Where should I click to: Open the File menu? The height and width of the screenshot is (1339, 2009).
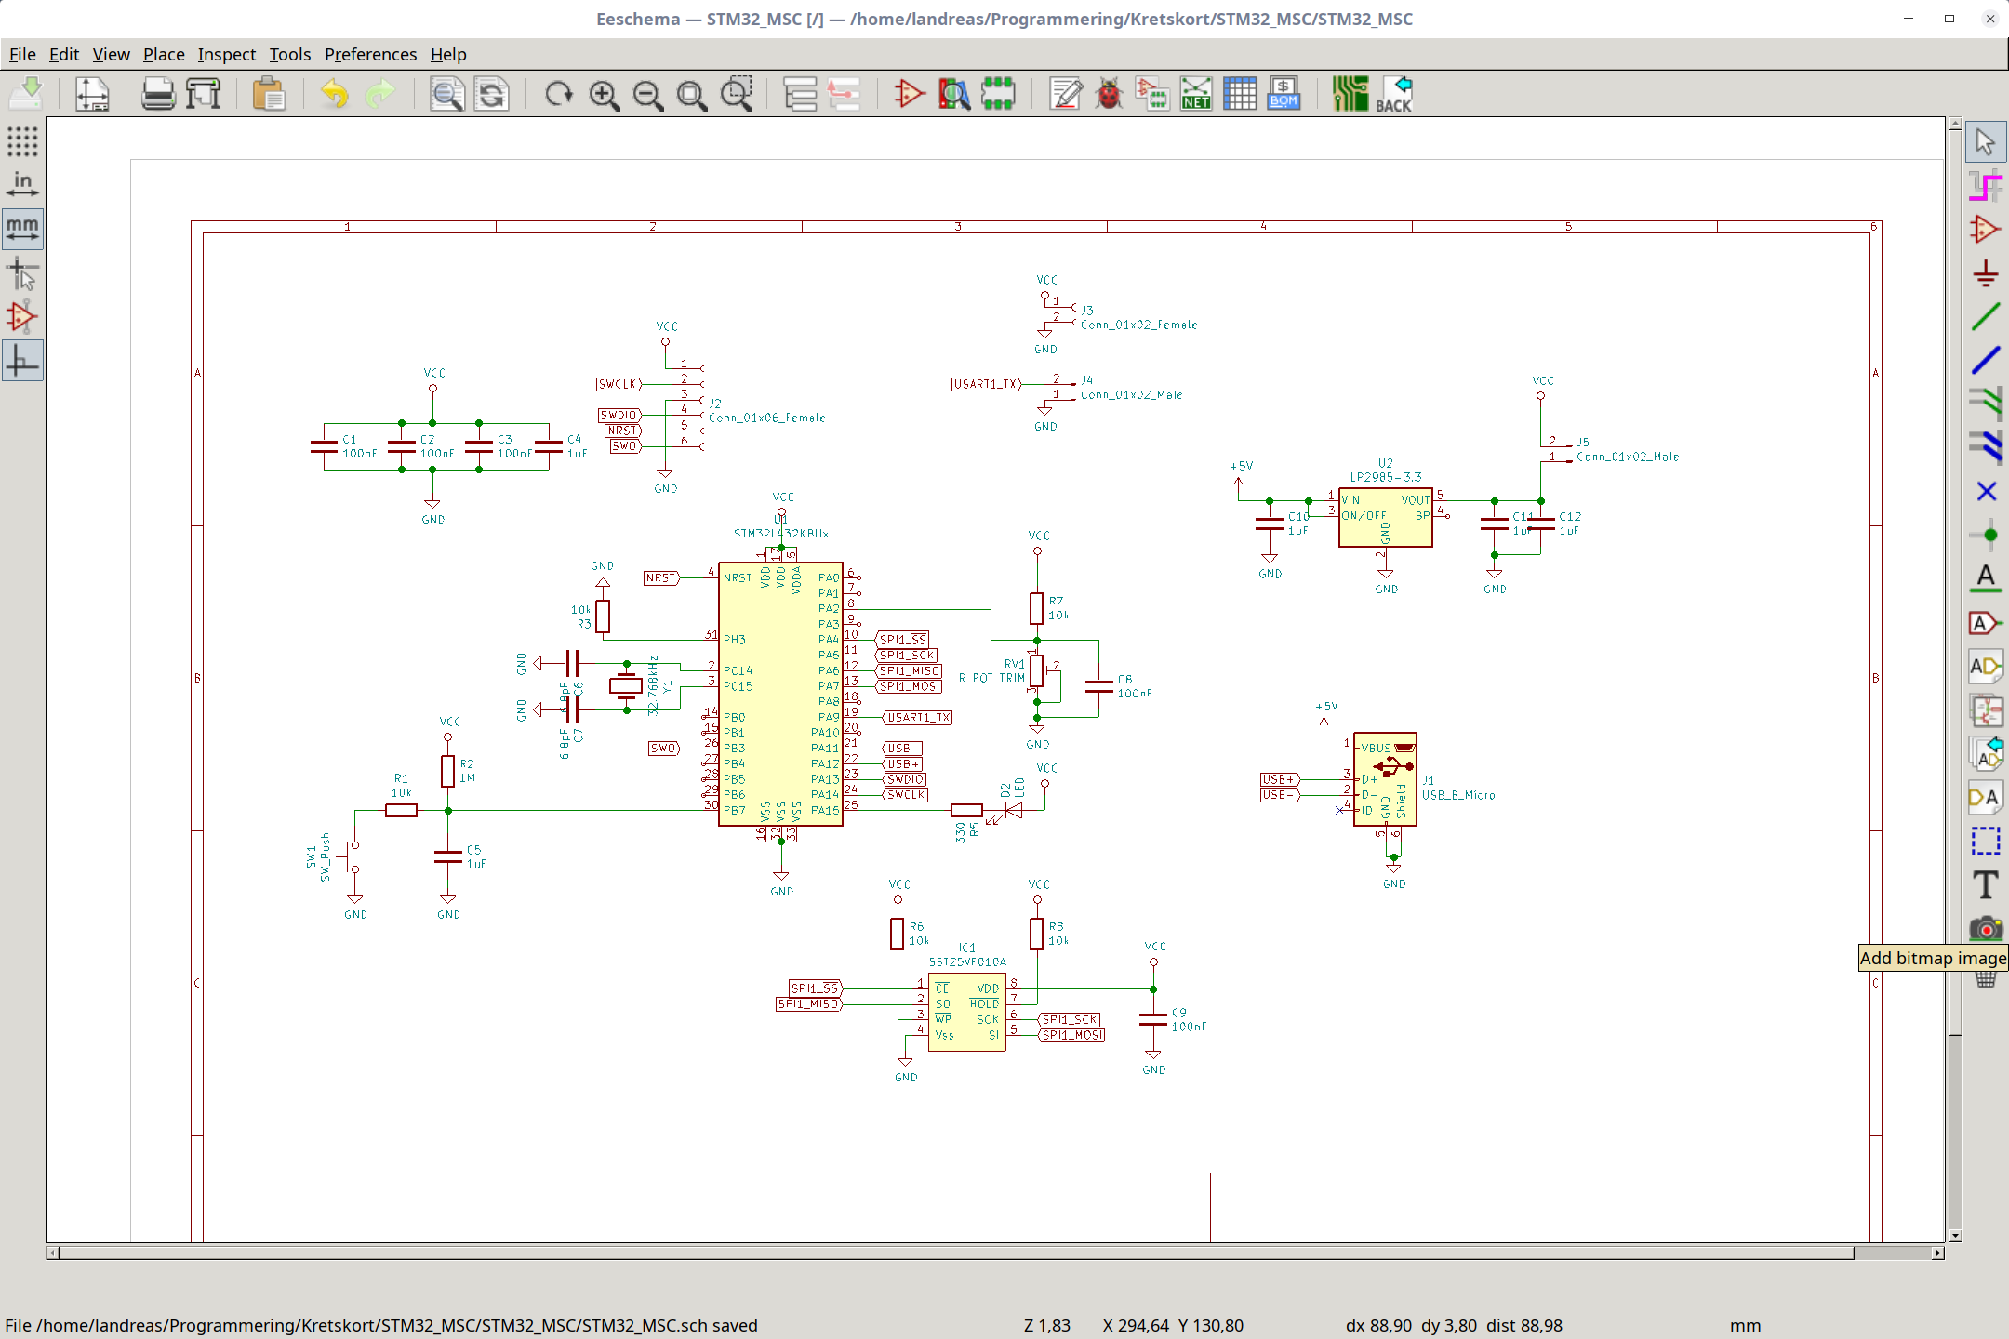(22, 54)
